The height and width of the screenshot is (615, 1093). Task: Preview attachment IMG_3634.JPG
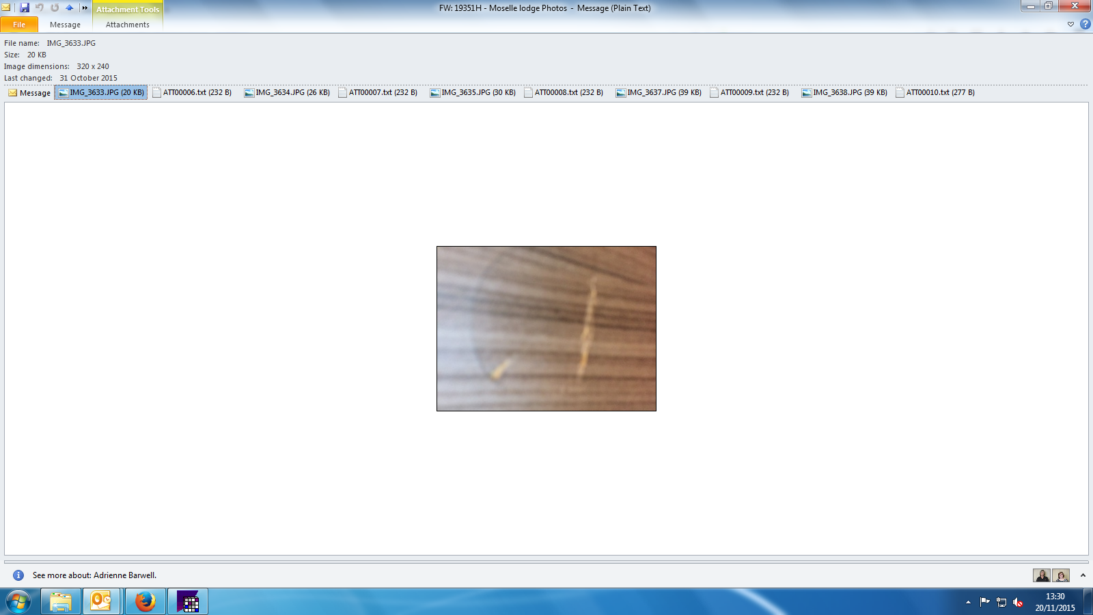click(x=287, y=93)
